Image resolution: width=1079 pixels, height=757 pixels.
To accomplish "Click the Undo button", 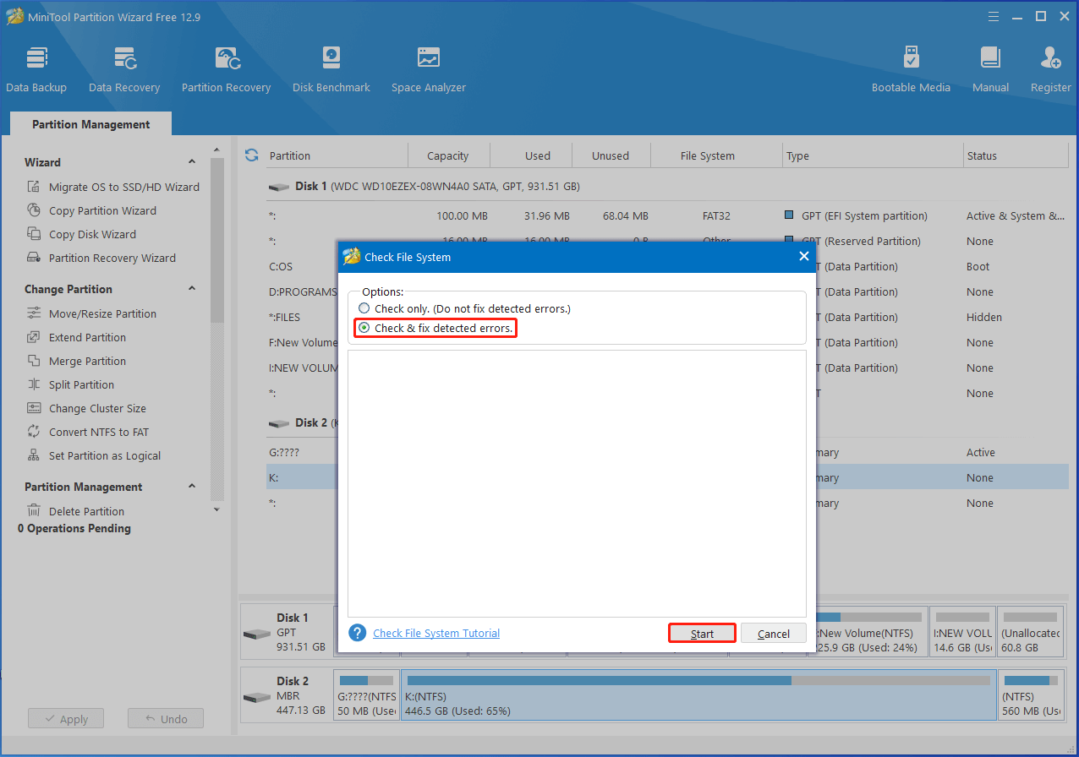I will click(x=166, y=719).
